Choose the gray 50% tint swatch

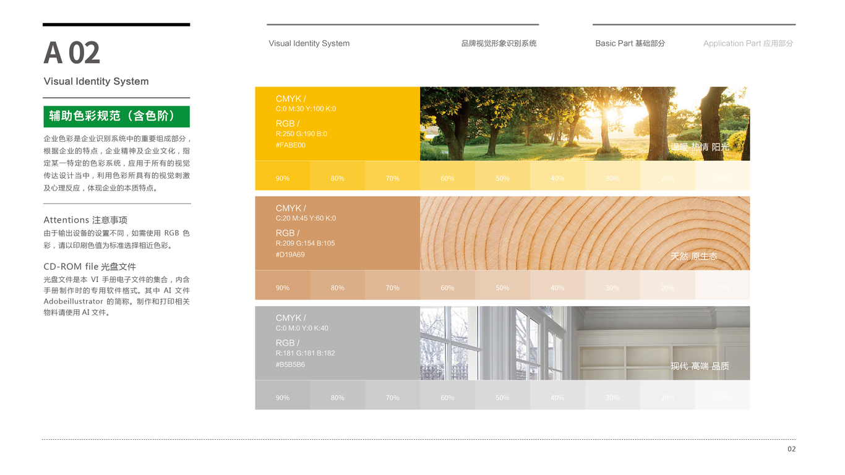[x=503, y=395]
